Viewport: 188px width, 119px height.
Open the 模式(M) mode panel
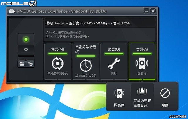tap(58, 61)
